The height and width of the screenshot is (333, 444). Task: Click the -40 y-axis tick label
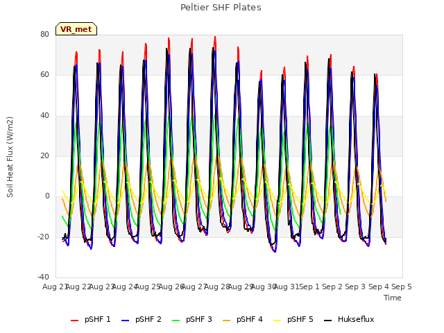point(43,277)
